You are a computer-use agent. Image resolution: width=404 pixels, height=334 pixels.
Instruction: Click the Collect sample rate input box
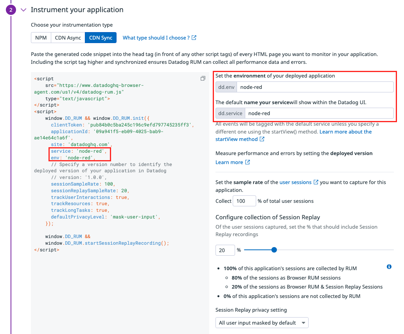tap(244, 201)
